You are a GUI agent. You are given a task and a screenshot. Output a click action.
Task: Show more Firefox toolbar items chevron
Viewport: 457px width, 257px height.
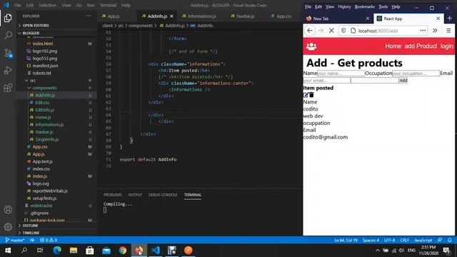[x=435, y=31]
